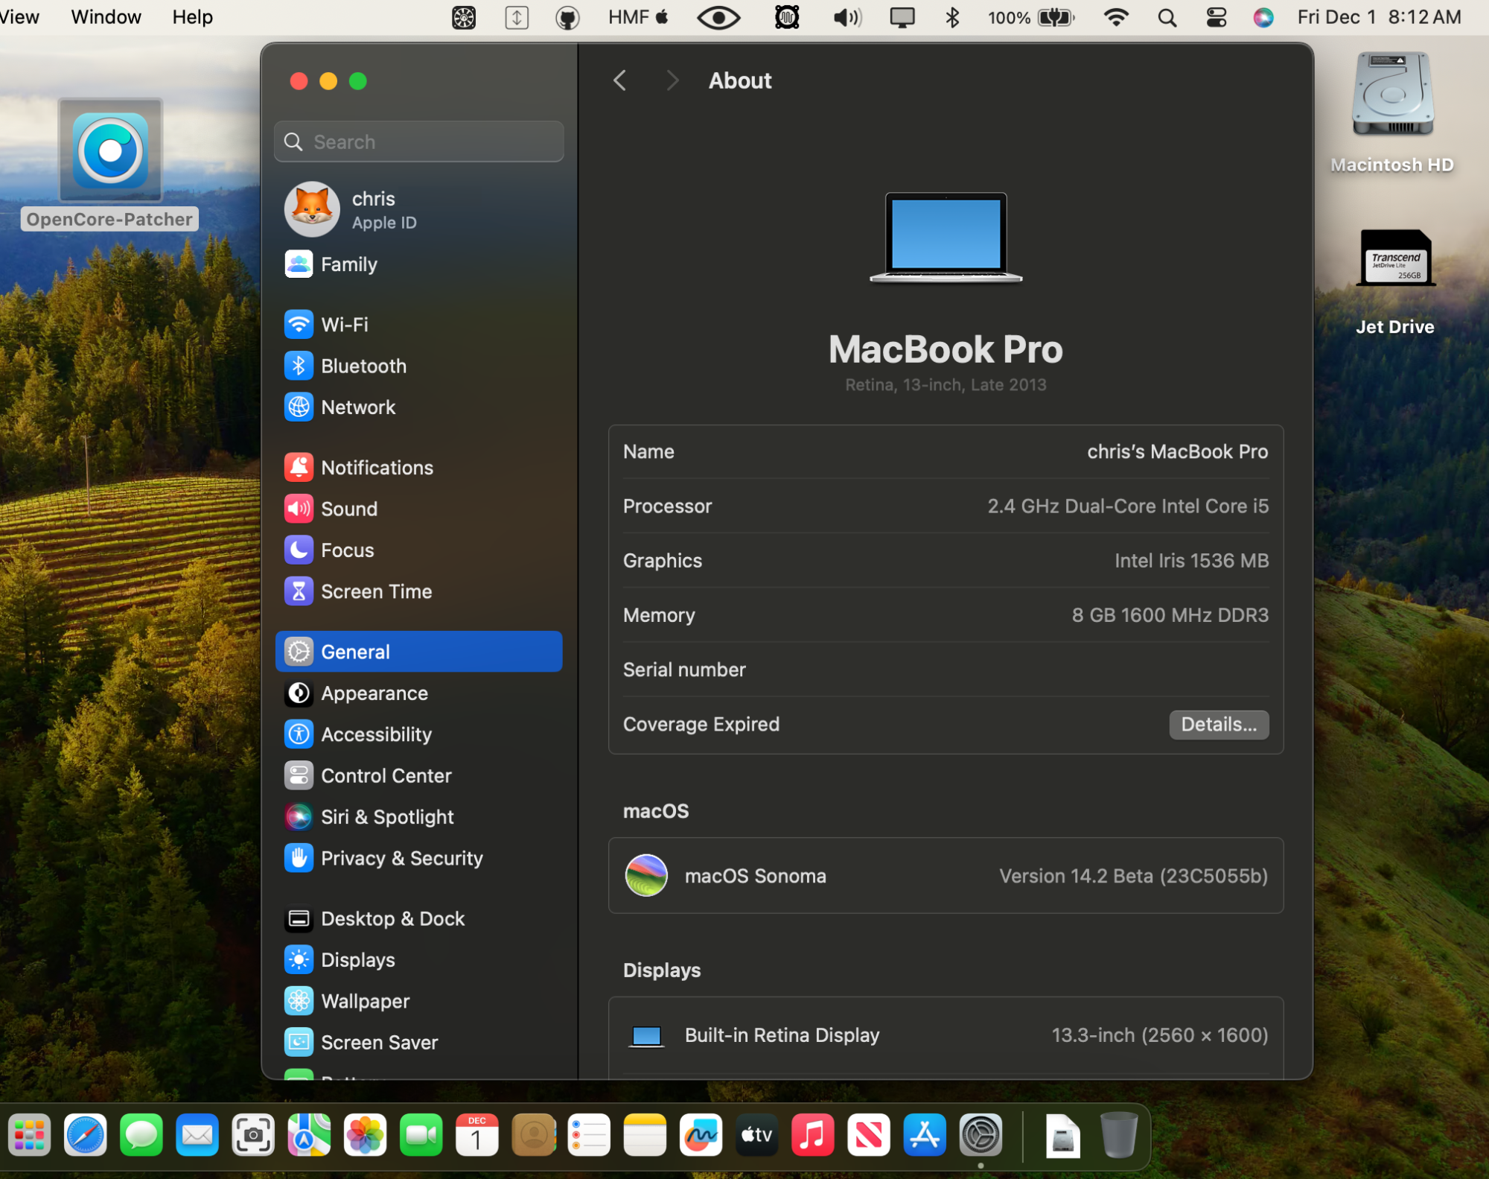
Task: Open Launchpad from the Dock
Action: [30, 1135]
